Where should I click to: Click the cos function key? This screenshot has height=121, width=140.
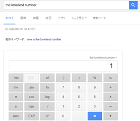point(31,97)
